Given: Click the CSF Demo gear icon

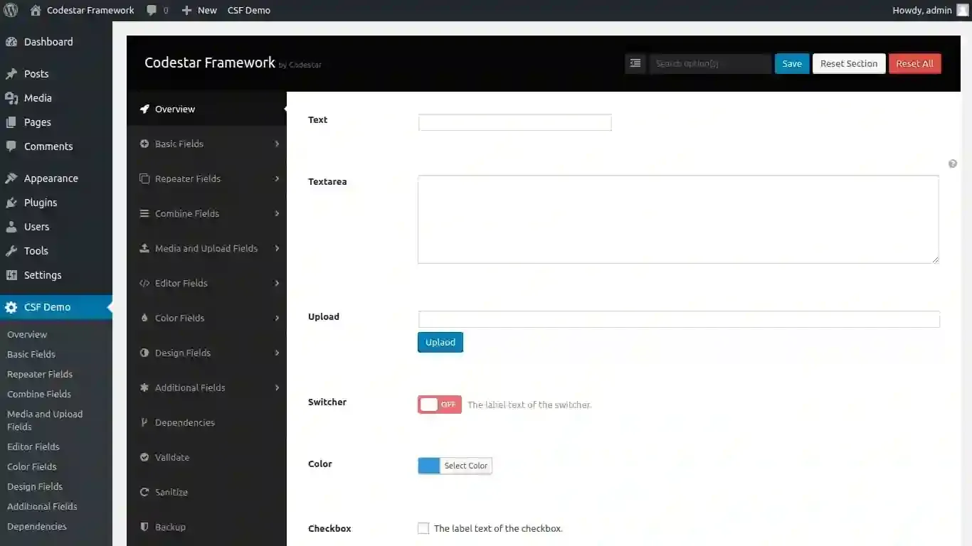Looking at the screenshot, I should pos(11,307).
